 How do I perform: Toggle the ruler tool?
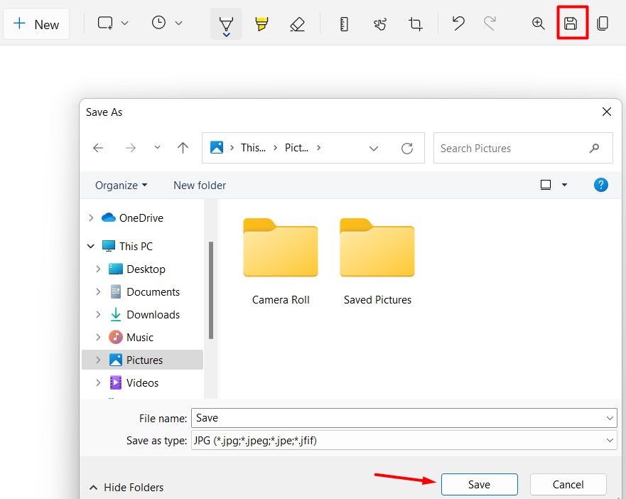coord(344,24)
